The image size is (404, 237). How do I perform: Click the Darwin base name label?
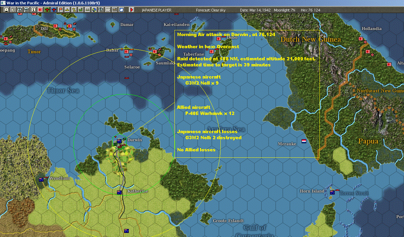135,140
